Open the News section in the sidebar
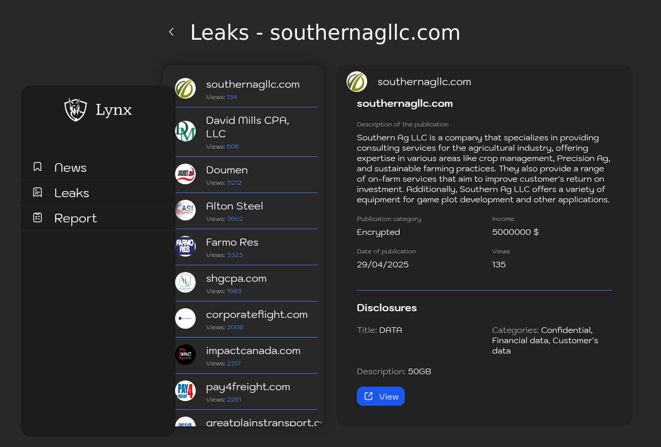The height and width of the screenshot is (447, 661). coord(98,167)
